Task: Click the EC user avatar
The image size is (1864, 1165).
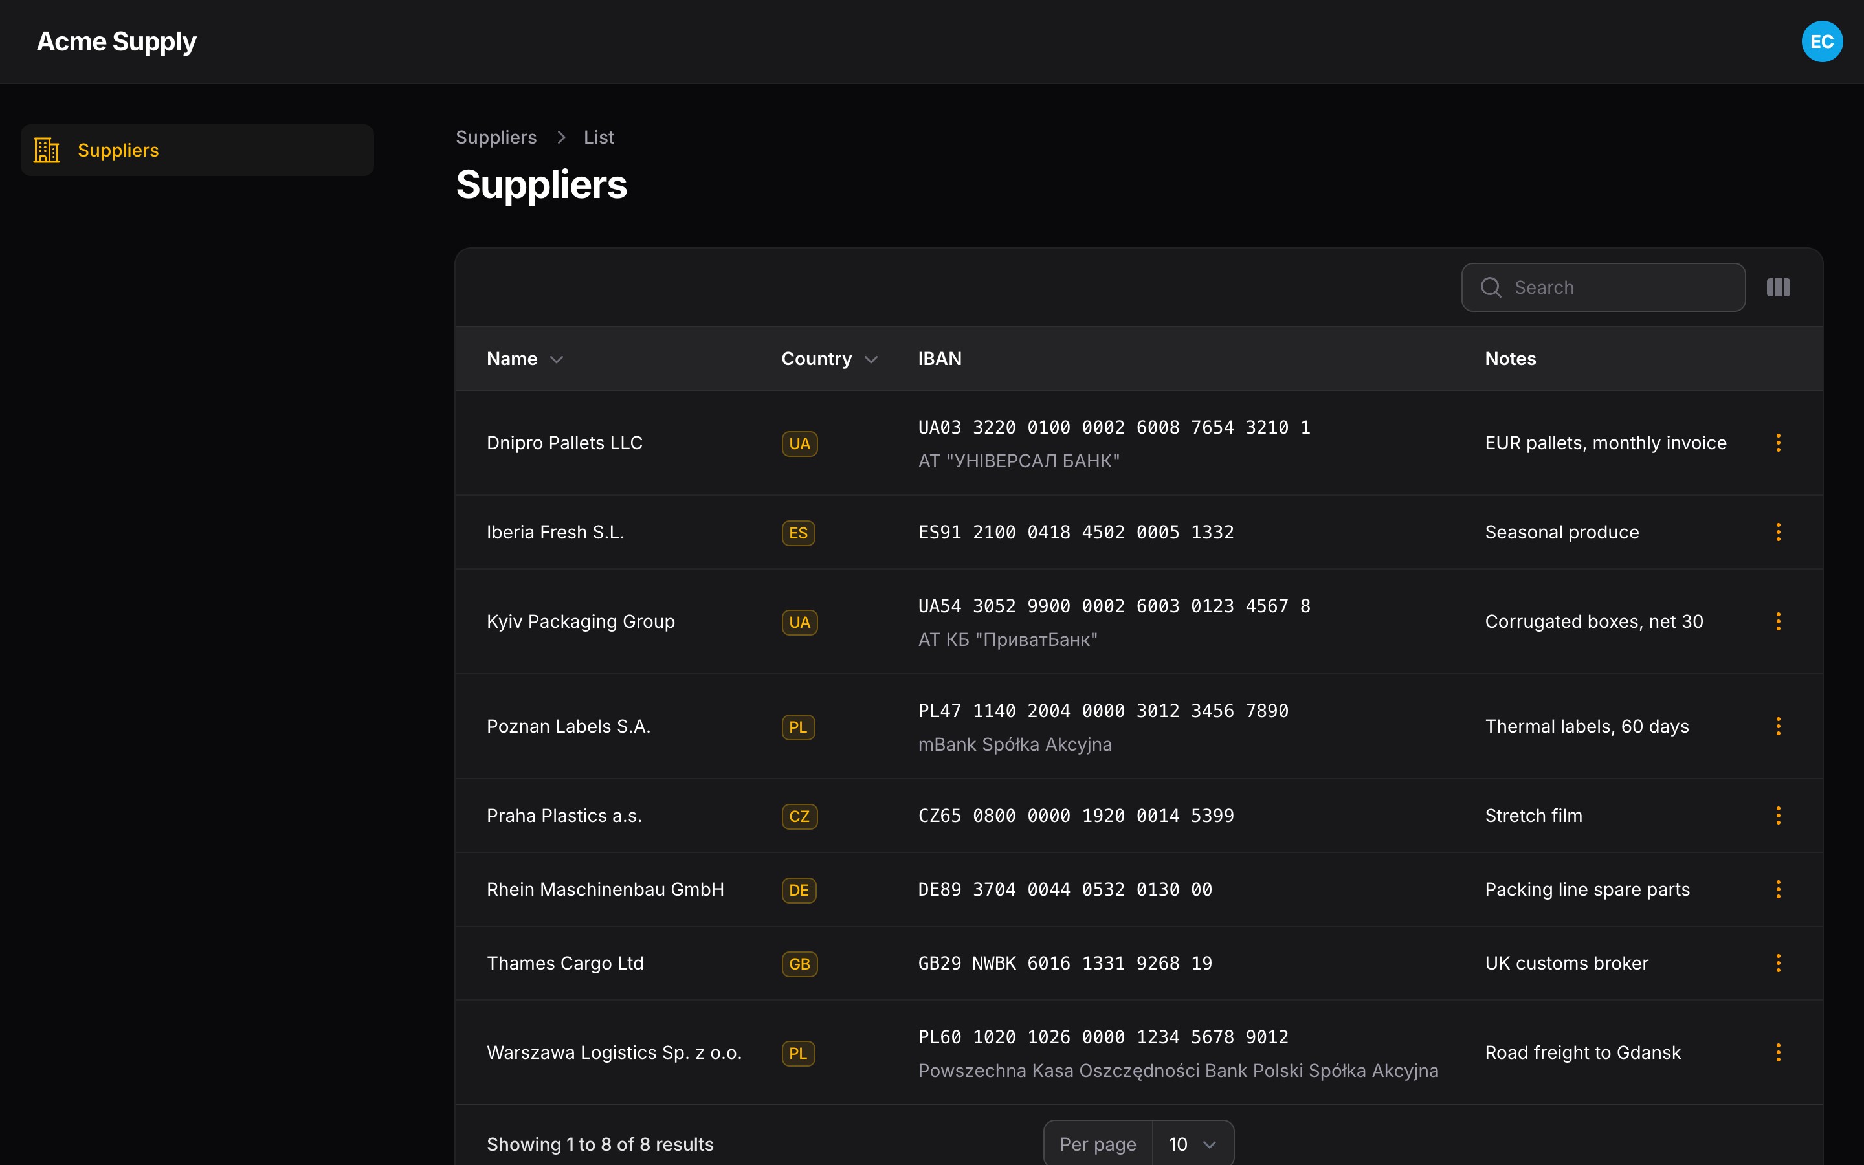Action: [x=1822, y=41]
